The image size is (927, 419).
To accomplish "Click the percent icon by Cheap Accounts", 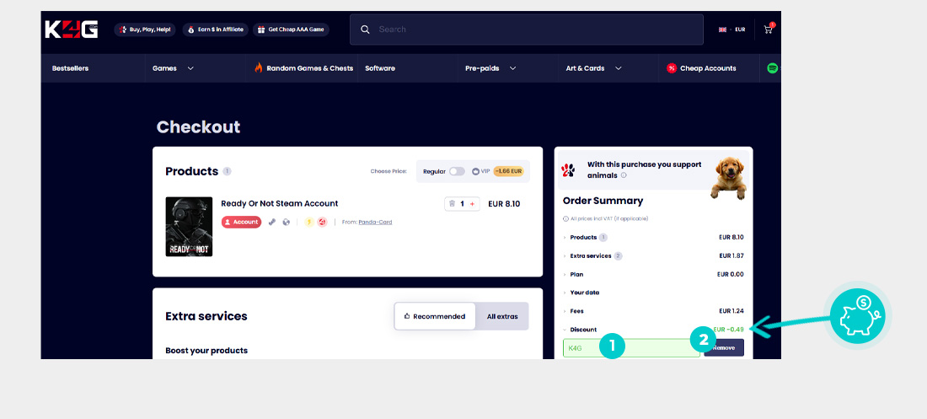I will point(671,68).
